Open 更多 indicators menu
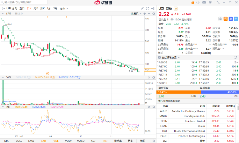239x143 pixels. tap(130, 141)
